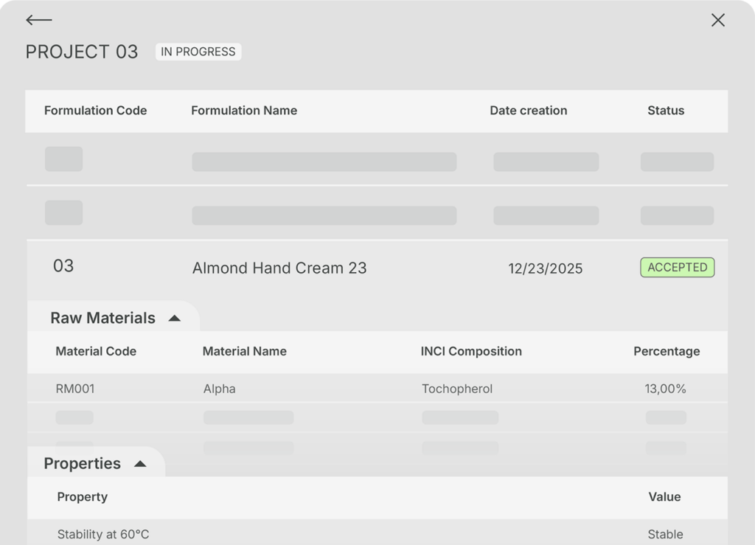The width and height of the screenshot is (755, 545).
Task: Select the RM001 material code
Action: [75, 389]
